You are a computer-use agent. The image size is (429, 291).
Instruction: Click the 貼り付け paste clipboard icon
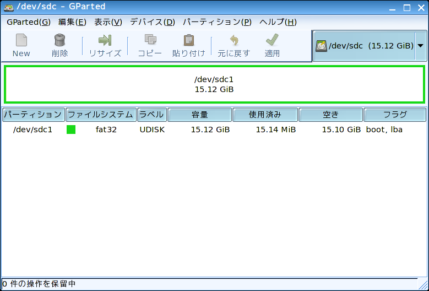188,40
